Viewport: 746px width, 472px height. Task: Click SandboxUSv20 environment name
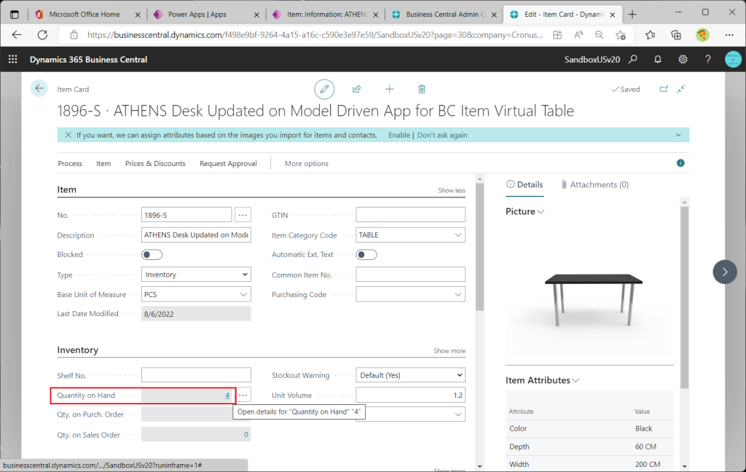[592, 60]
